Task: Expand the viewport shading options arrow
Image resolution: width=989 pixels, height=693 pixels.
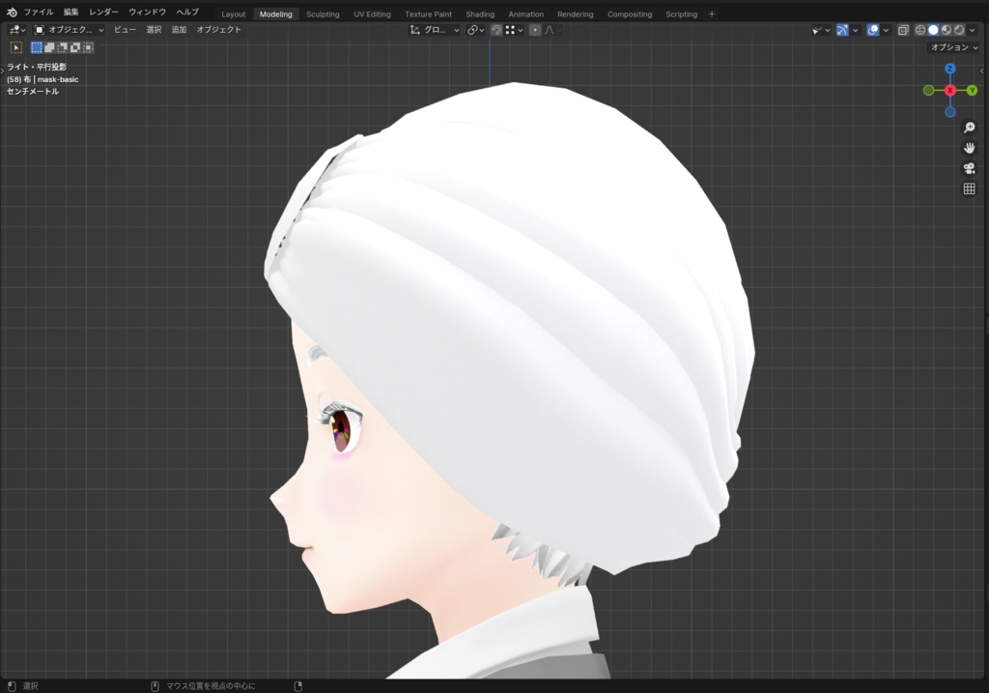Action: tap(972, 30)
